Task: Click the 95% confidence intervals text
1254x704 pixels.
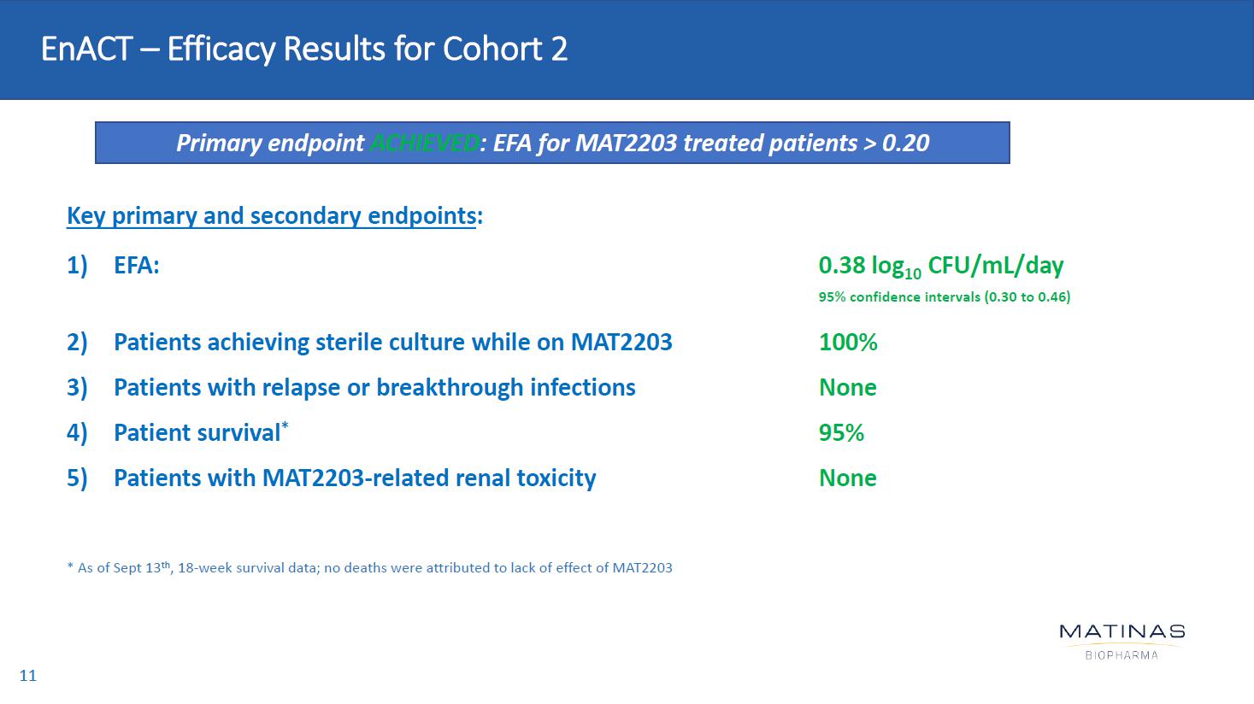Action: [x=944, y=297]
